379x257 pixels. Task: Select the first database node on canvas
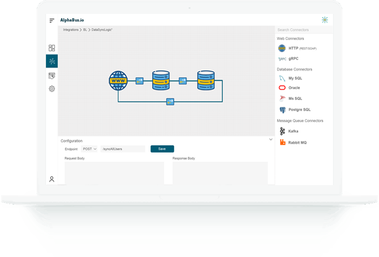[x=161, y=81]
